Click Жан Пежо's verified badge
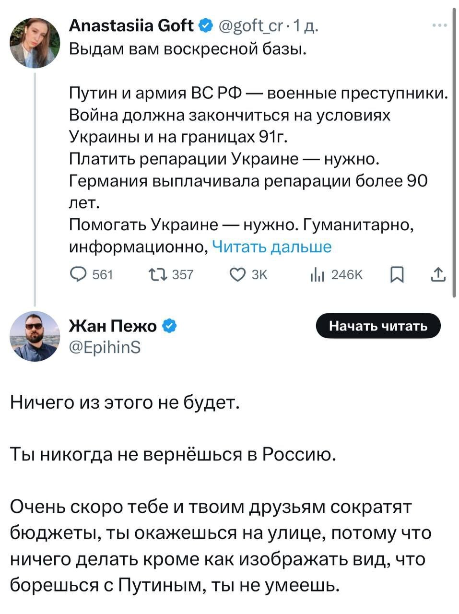 pyautogui.click(x=169, y=327)
